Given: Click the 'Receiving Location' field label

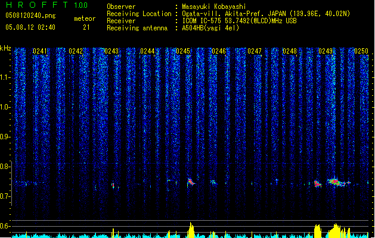Looking at the screenshot, I should 139,14.
